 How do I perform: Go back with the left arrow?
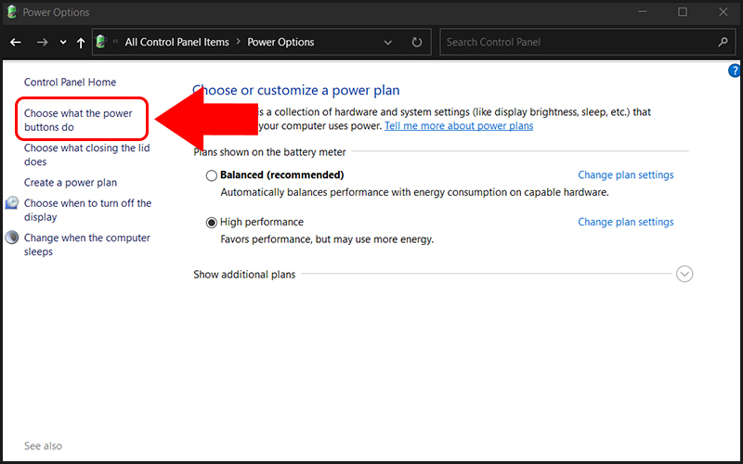click(x=16, y=43)
